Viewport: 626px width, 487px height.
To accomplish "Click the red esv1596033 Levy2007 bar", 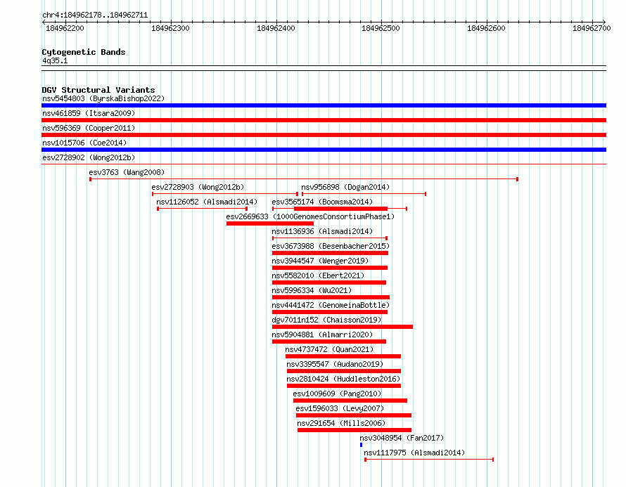I will (354, 415).
